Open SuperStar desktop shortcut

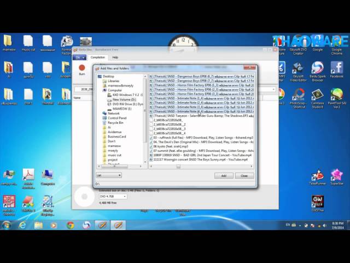(337, 177)
